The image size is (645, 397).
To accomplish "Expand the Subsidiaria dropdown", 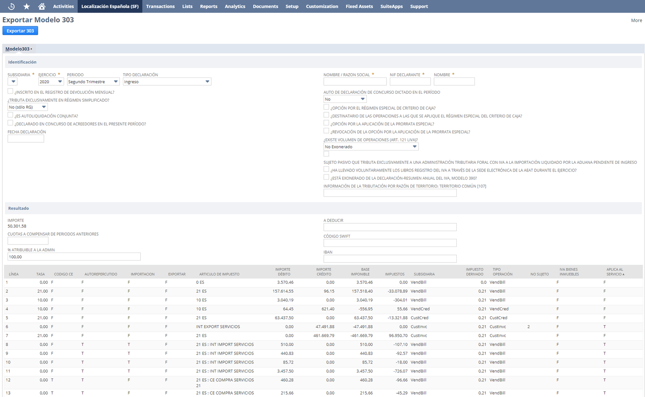I will click(x=13, y=81).
